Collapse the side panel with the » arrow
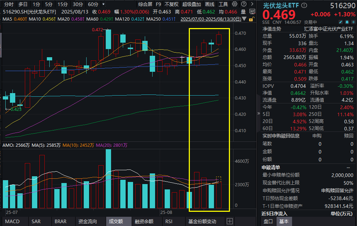Screen dimensions: 357x226 click(258, 113)
